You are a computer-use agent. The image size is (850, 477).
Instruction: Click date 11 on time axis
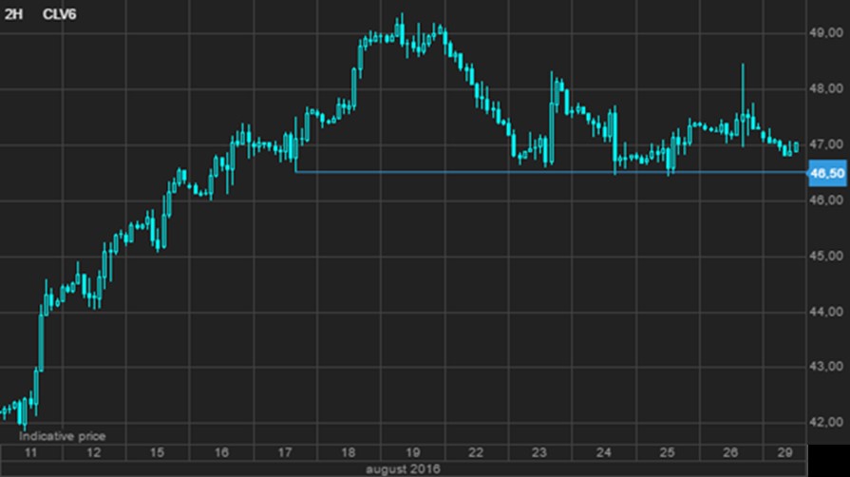pyautogui.click(x=30, y=452)
